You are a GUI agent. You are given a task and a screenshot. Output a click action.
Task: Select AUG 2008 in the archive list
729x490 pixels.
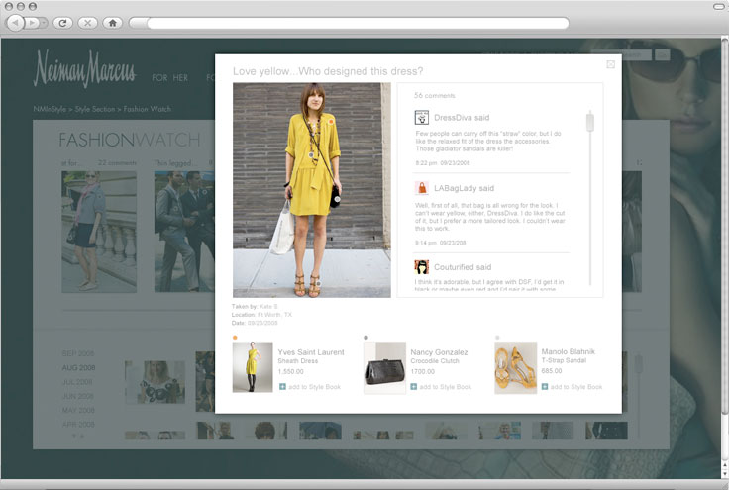(78, 368)
